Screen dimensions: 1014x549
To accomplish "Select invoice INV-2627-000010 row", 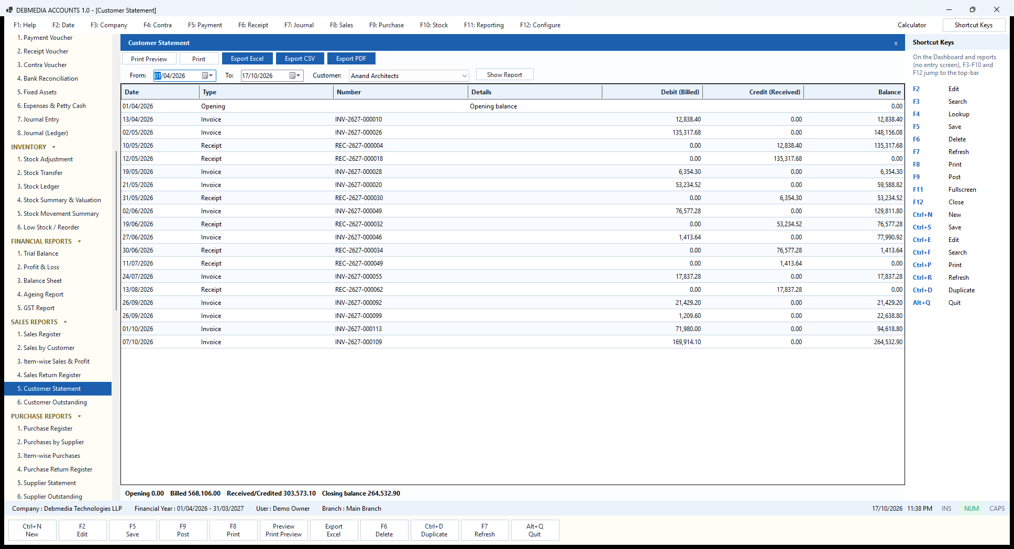I will 513,119.
